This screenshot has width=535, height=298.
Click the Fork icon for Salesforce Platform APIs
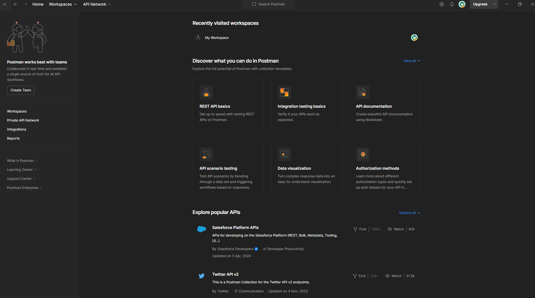coord(355,229)
